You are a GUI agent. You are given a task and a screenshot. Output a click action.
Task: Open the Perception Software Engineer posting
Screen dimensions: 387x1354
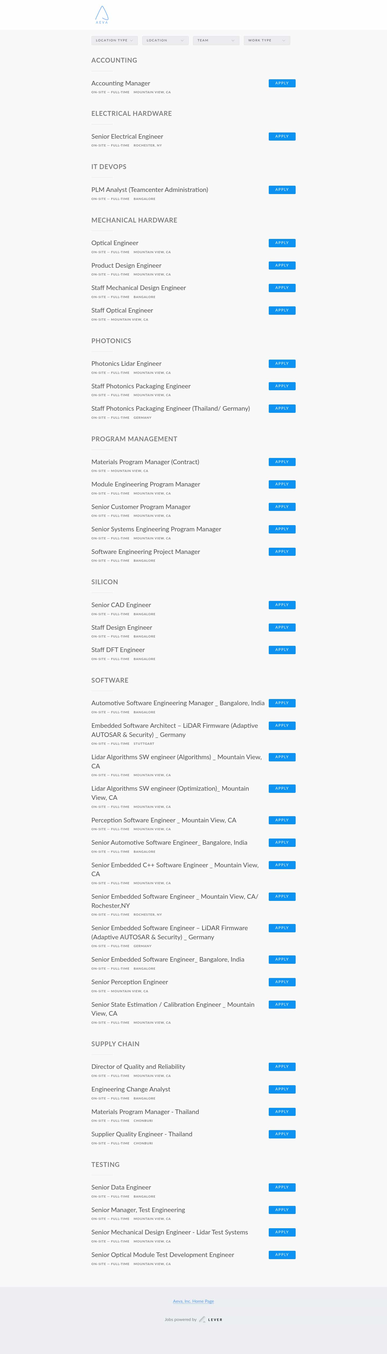pyautogui.click(x=163, y=820)
